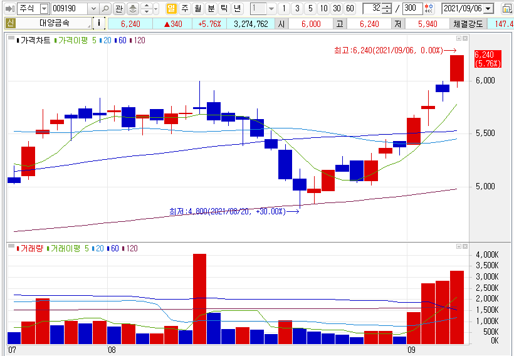
Task: Click the i information button
Action: click(99, 24)
